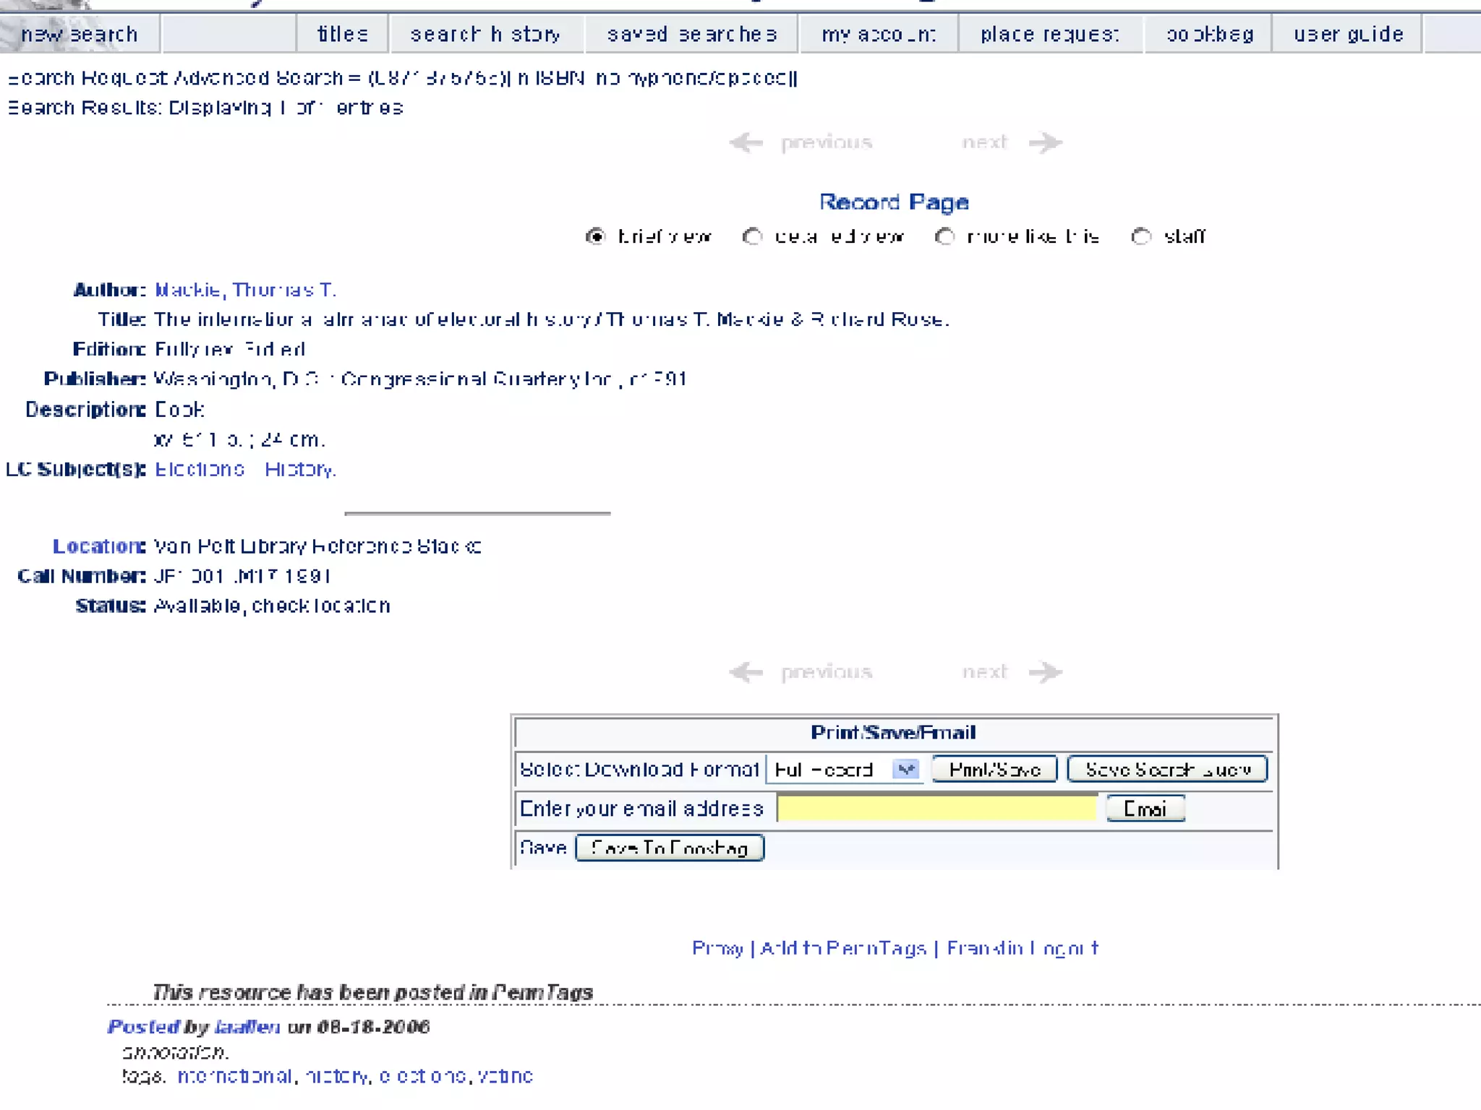Switch to staff view radio button
This screenshot has width=1481, height=1110.
tap(1141, 236)
